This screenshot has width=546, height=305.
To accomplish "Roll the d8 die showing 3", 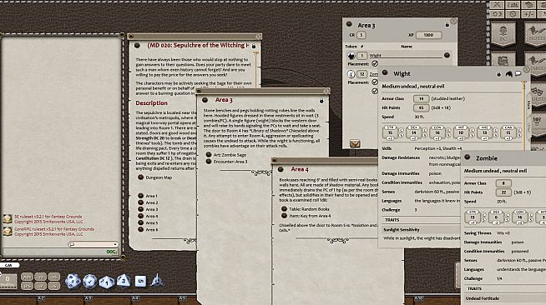I will (x=124, y=281).
